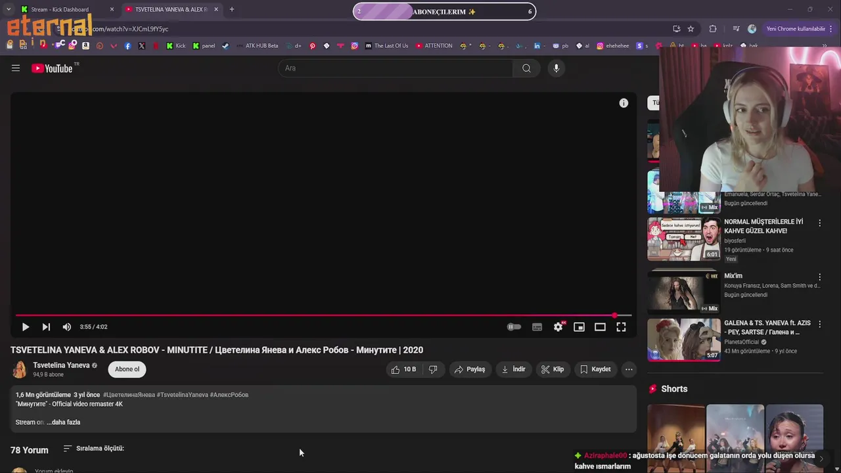Open the Paylaş share button
This screenshot has width=841, height=473.
click(469, 369)
